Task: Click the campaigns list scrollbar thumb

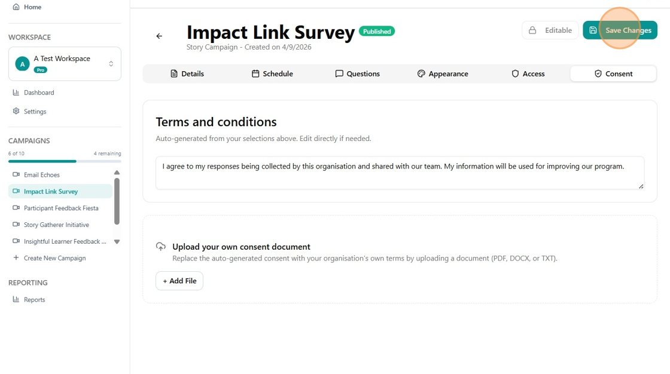Action: pos(117,201)
